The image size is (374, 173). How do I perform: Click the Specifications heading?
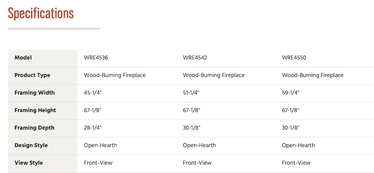(x=41, y=14)
